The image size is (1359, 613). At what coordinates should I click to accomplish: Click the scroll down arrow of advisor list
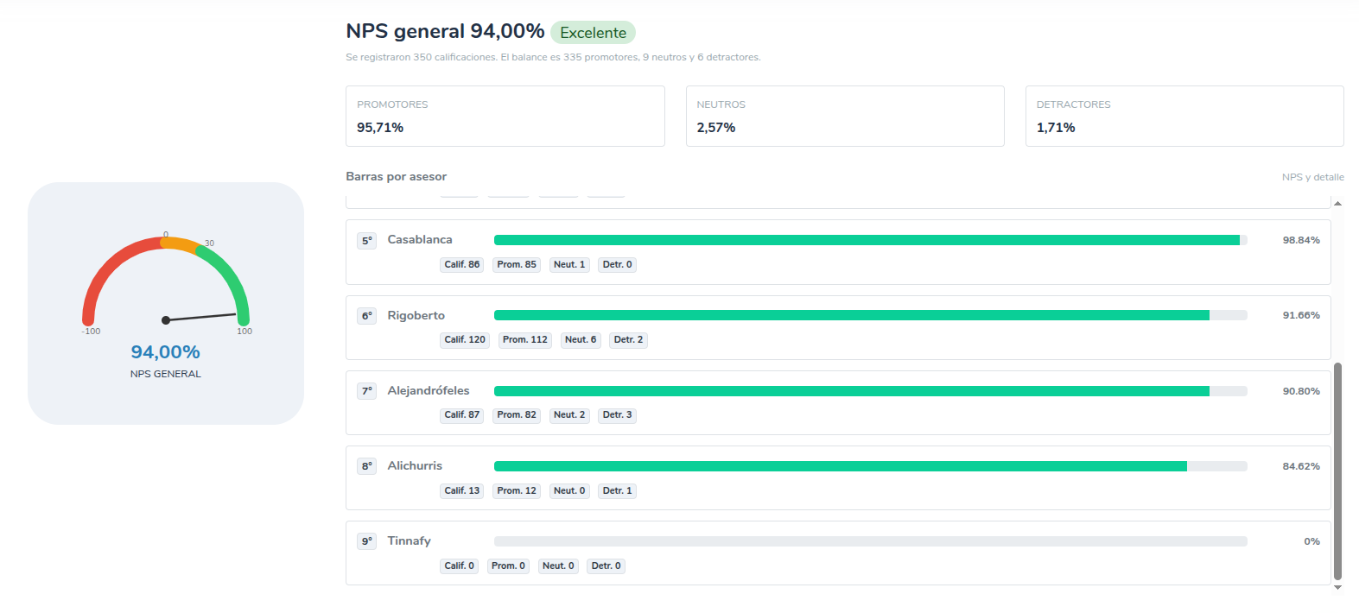point(1337,588)
